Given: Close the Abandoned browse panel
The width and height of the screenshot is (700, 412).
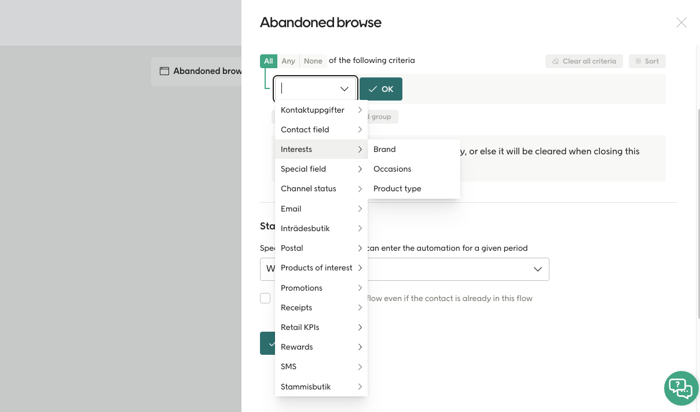Looking at the screenshot, I should pyautogui.click(x=681, y=23).
